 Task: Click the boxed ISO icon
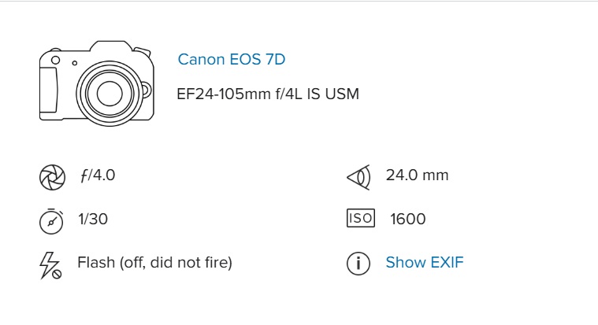pyautogui.click(x=360, y=219)
